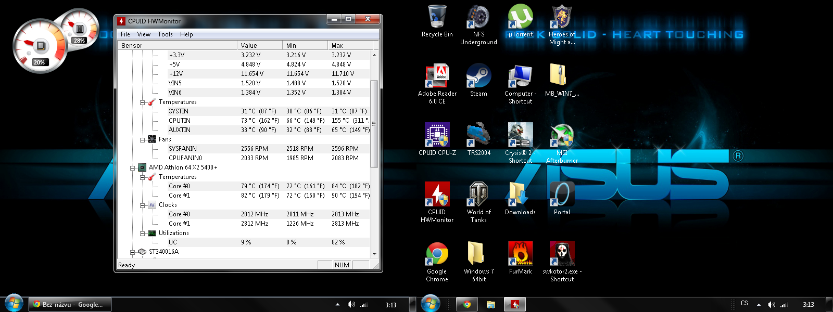Click the HWMonitor icon in the taskbar
The image size is (833, 312).
[515, 304]
